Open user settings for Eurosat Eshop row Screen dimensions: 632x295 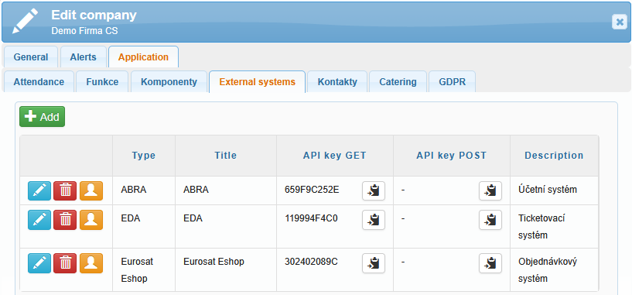[x=91, y=263]
